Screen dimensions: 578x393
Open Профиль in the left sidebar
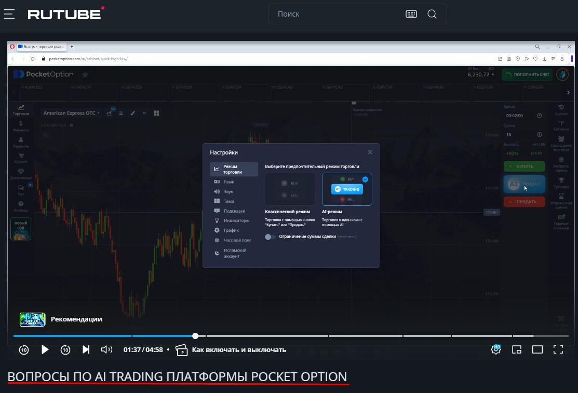click(x=21, y=143)
